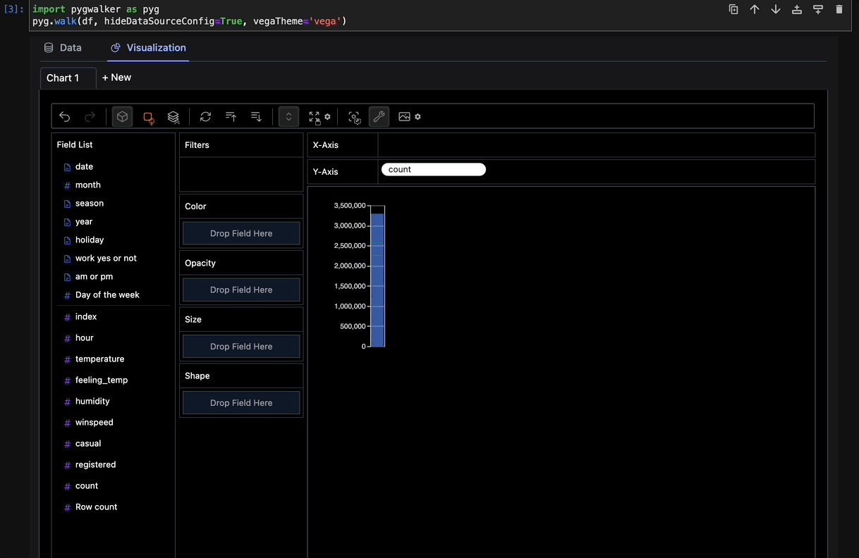The image size is (859, 558).
Task: Transpose axes with the circular arrows icon
Action: click(x=205, y=117)
